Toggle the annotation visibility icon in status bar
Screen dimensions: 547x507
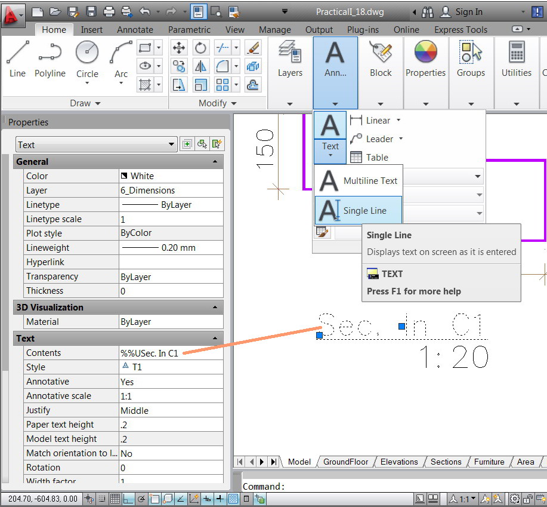coord(484,499)
